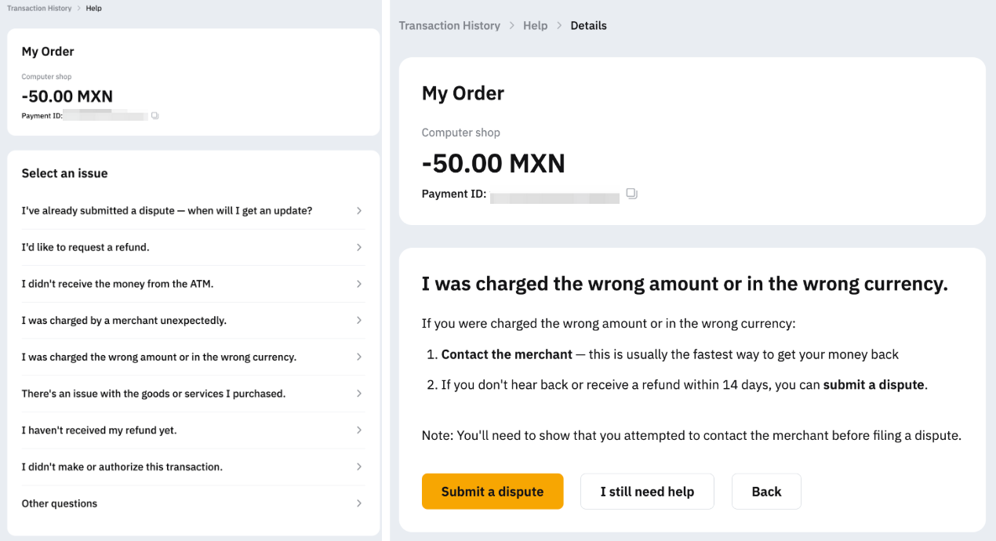Expand the refund not received chevron
Image resolution: width=996 pixels, height=541 pixels.
358,430
